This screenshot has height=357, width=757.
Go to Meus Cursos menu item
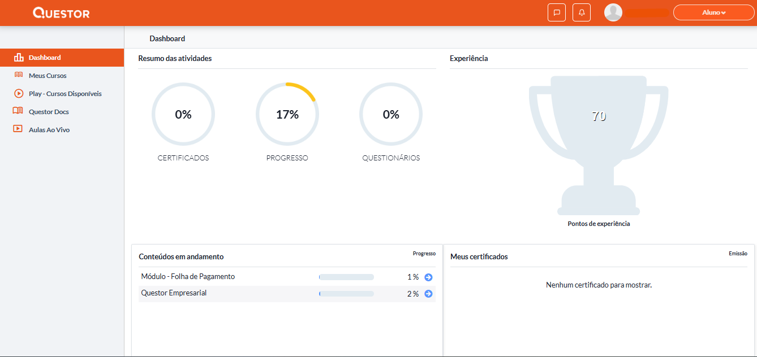pos(48,76)
